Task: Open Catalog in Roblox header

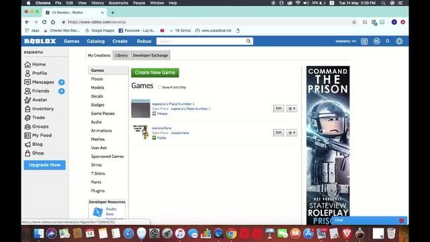Action: [95, 41]
